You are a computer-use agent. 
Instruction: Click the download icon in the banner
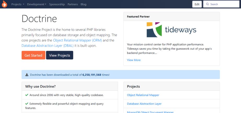[27, 75]
